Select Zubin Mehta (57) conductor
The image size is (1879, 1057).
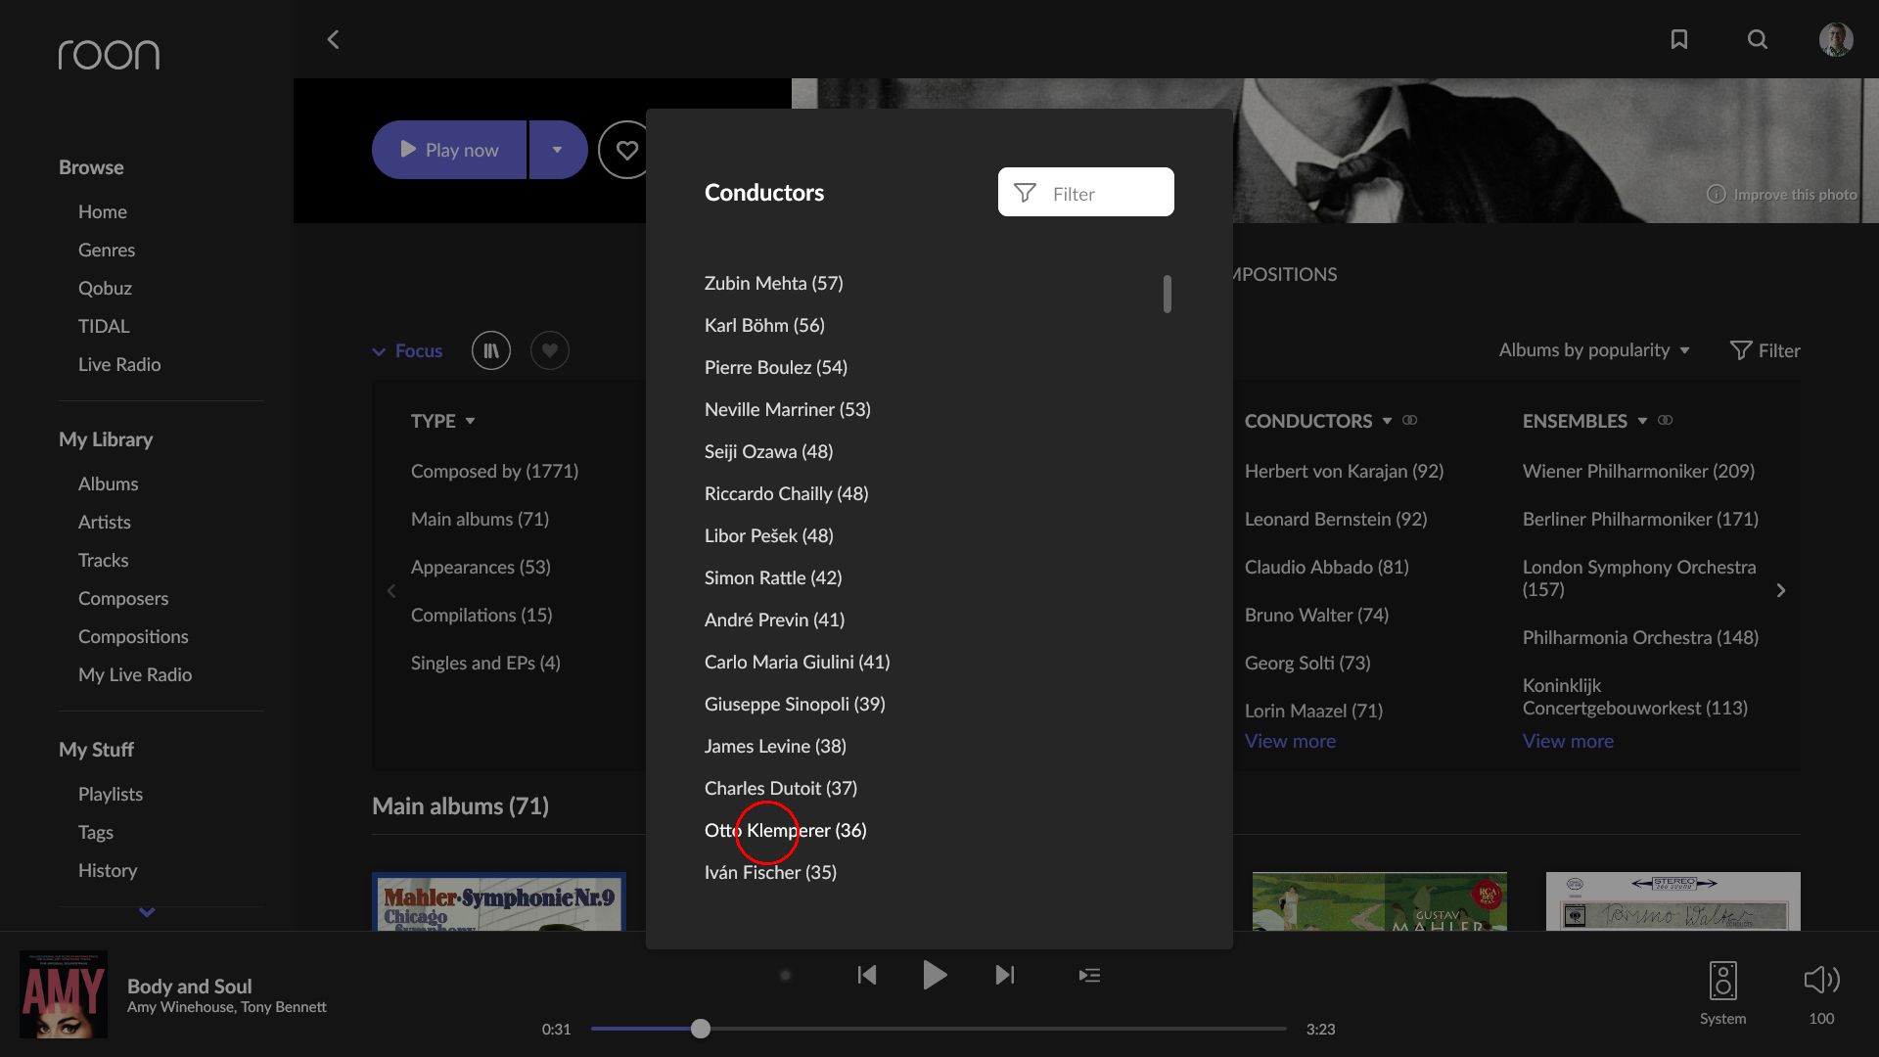point(773,283)
